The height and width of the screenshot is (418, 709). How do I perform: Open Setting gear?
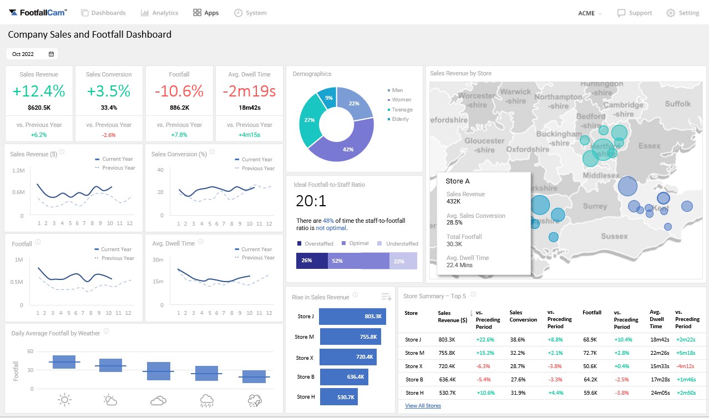pyautogui.click(x=683, y=13)
